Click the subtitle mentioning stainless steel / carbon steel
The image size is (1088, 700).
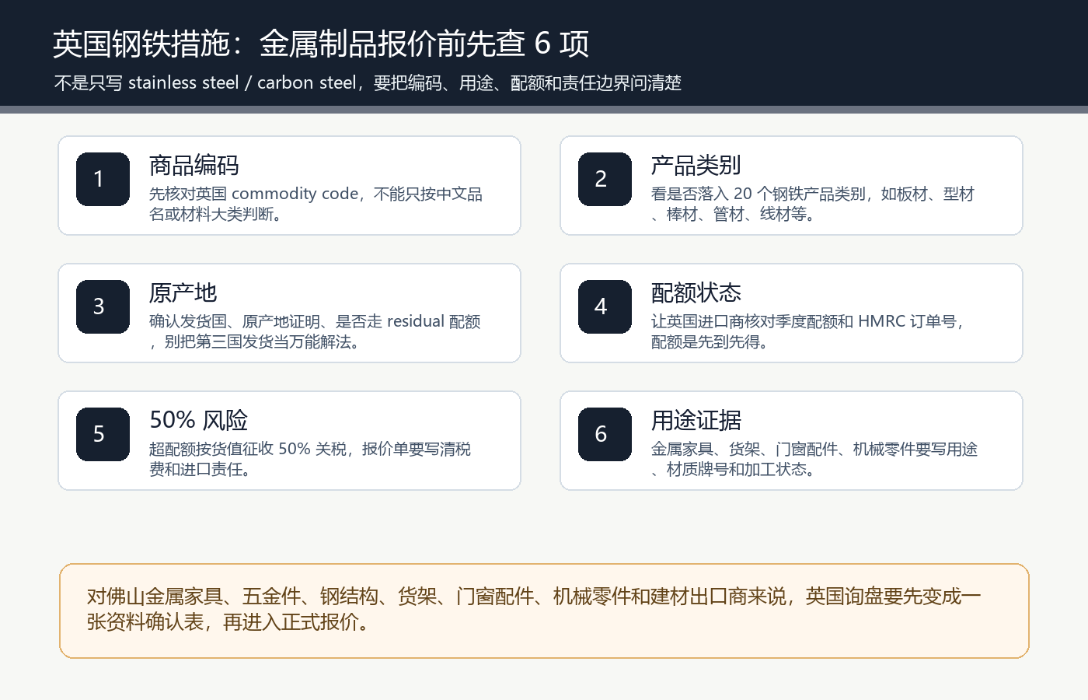[368, 82]
